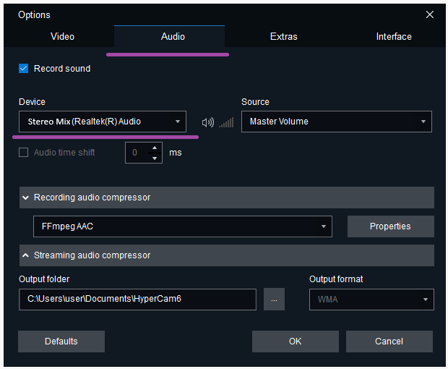Screen dimensions: 448x369
Task: Select the Audio tab
Action: (169, 36)
